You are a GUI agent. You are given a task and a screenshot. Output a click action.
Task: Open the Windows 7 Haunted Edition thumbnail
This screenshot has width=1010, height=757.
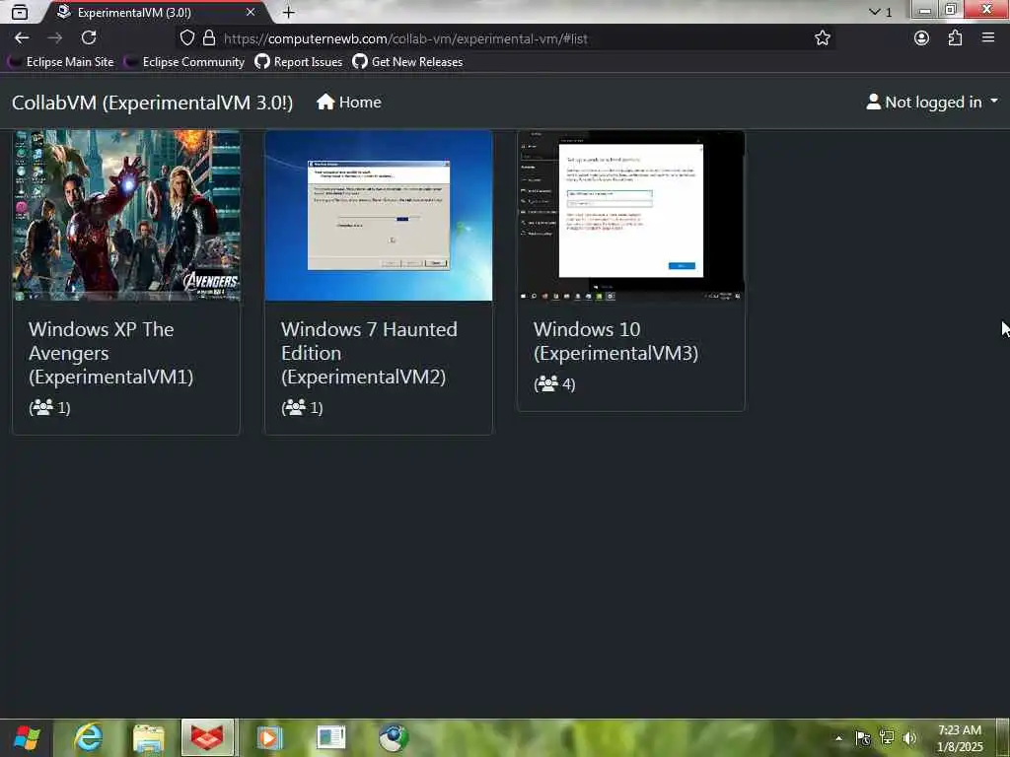(x=379, y=216)
